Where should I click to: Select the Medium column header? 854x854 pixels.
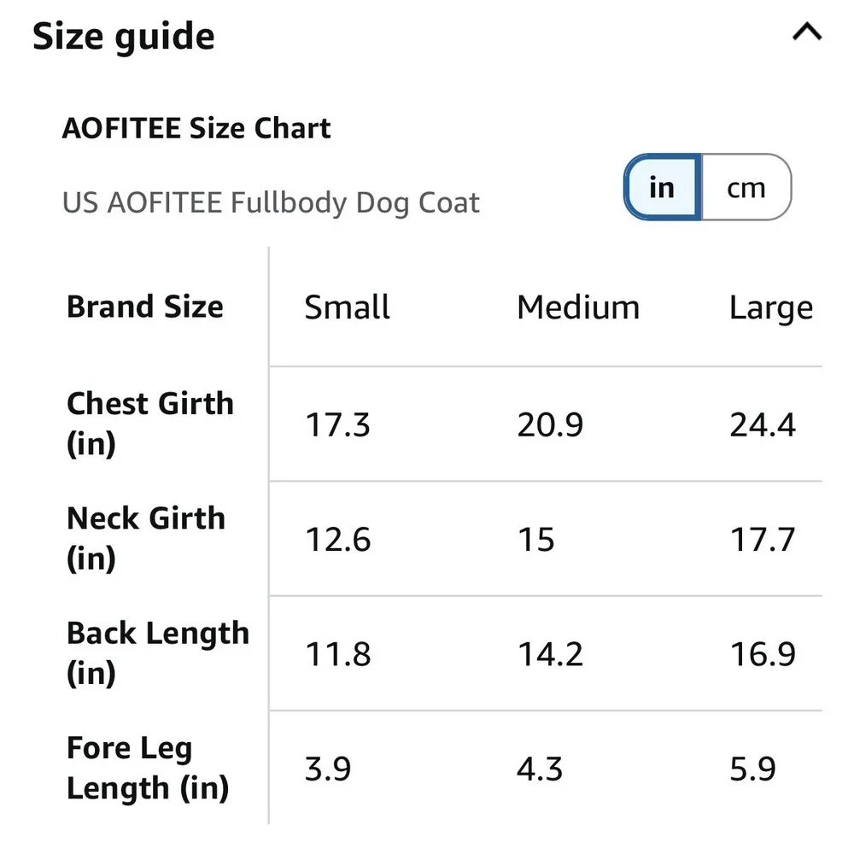[x=578, y=307]
